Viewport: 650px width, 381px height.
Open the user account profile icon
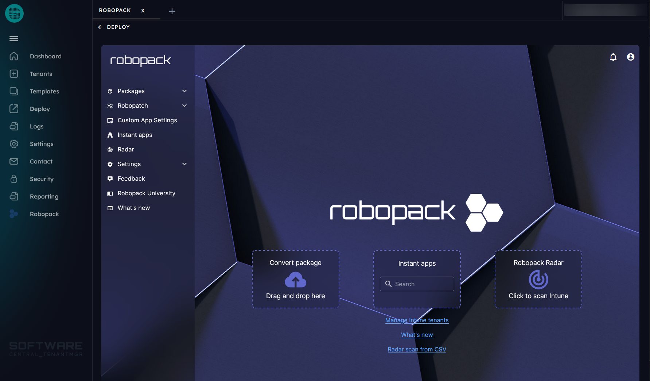[630, 57]
